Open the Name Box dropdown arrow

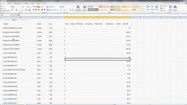[x=10, y=15]
